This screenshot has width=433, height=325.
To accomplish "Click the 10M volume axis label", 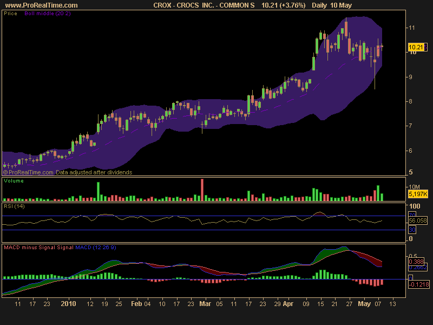I will point(414,187).
